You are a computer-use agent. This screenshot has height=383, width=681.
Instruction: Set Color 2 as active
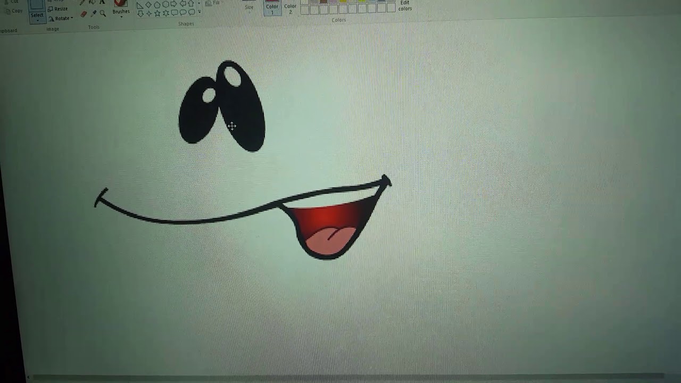point(290,9)
